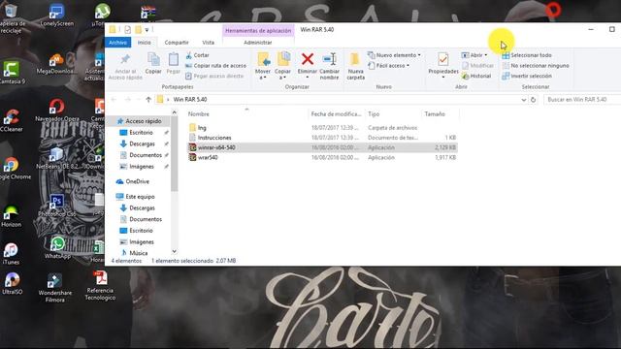621x349 pixels.
Task: Click Seleccionar todo
Action: click(x=527, y=55)
